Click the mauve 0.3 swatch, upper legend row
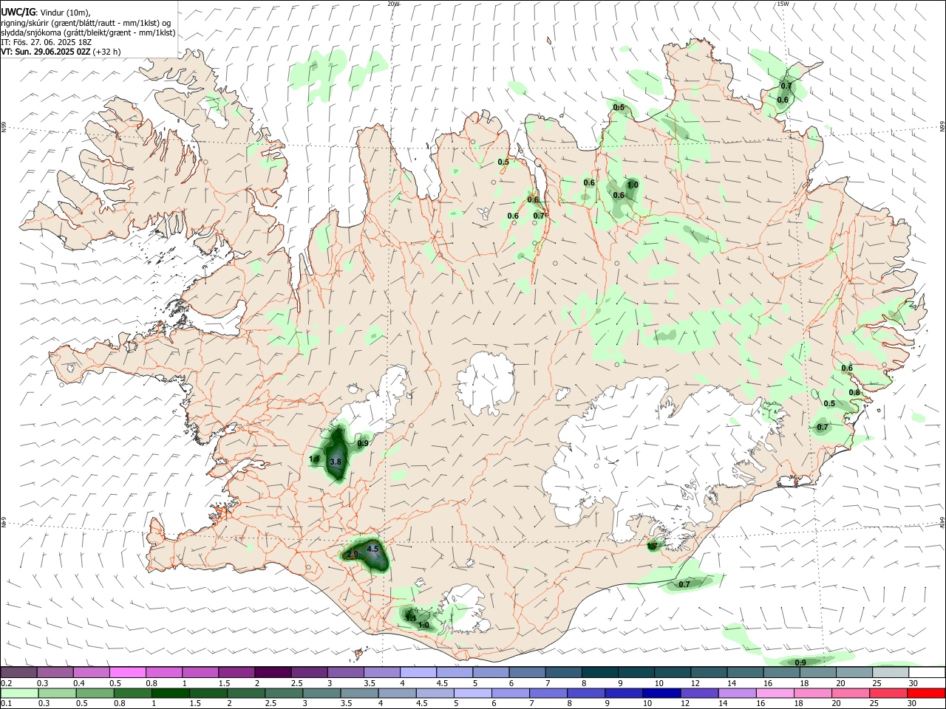 55,673
